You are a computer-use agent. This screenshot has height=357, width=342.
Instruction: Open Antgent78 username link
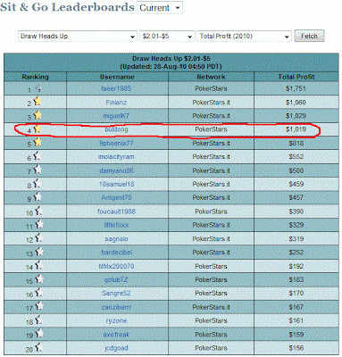point(116,197)
